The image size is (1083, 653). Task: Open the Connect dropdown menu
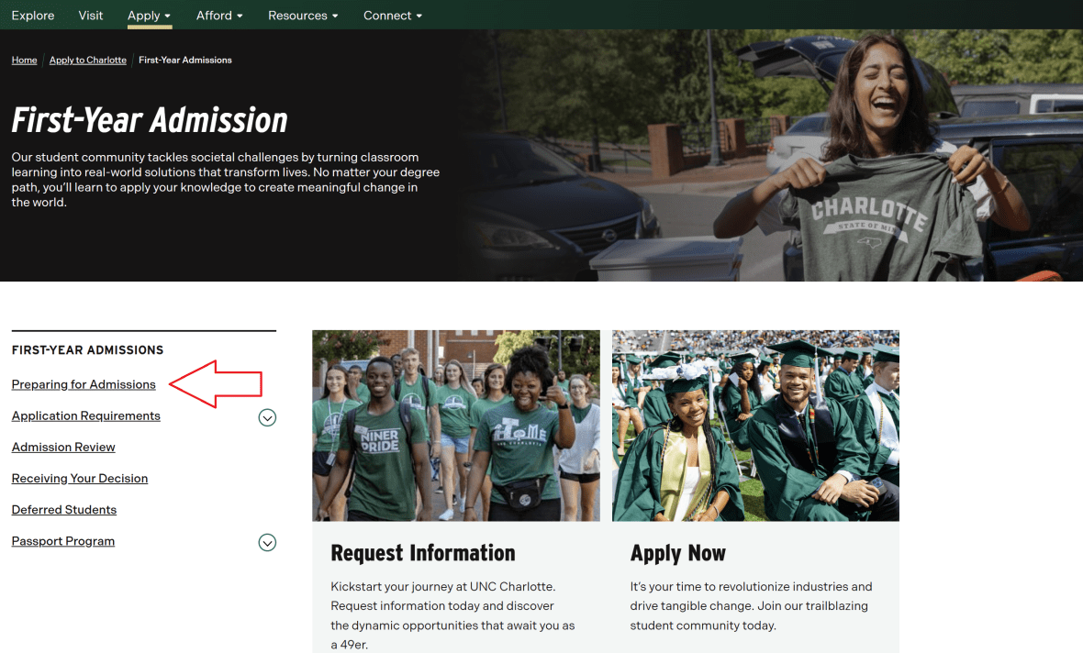pos(393,16)
